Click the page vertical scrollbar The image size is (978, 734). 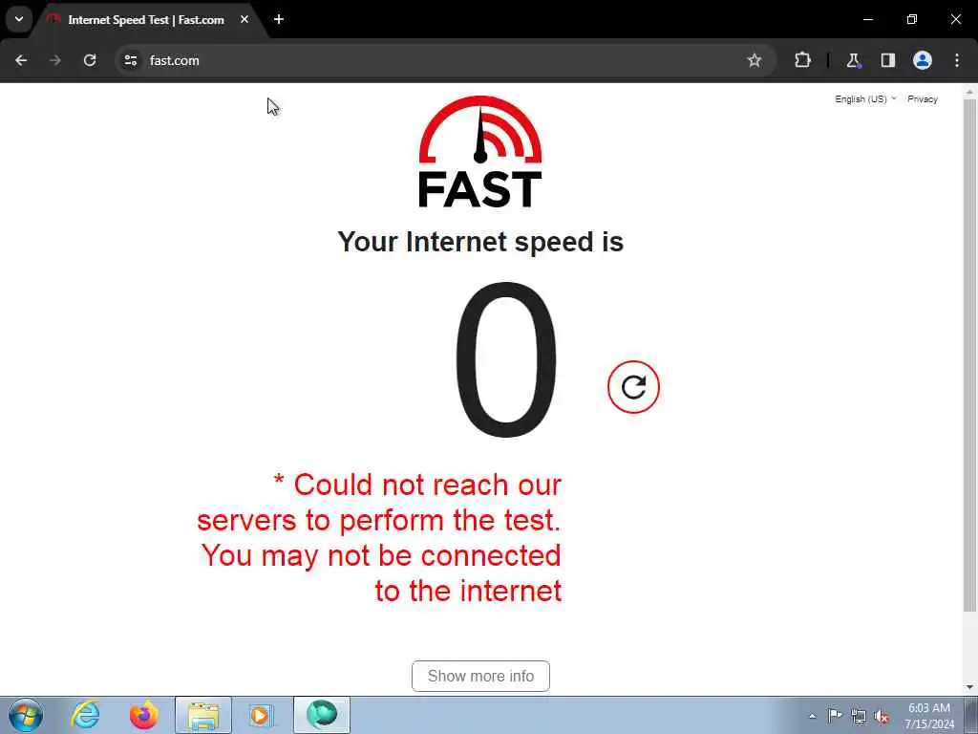[x=970, y=355]
